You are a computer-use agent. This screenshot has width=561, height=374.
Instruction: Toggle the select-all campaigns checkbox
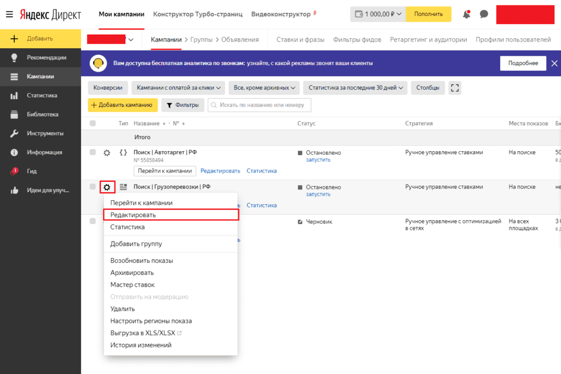tap(93, 123)
